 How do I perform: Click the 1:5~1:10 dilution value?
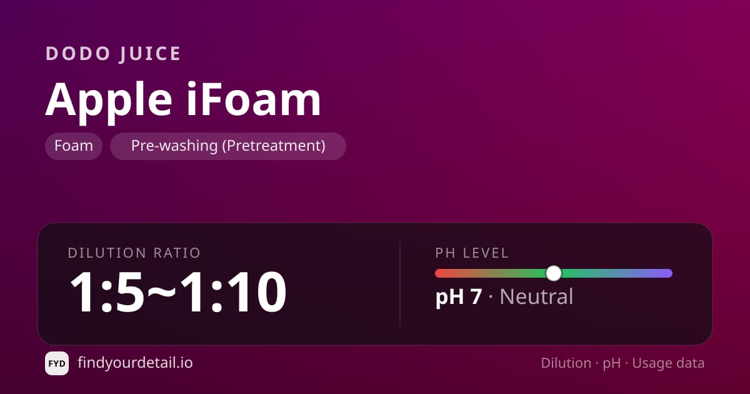(x=177, y=292)
